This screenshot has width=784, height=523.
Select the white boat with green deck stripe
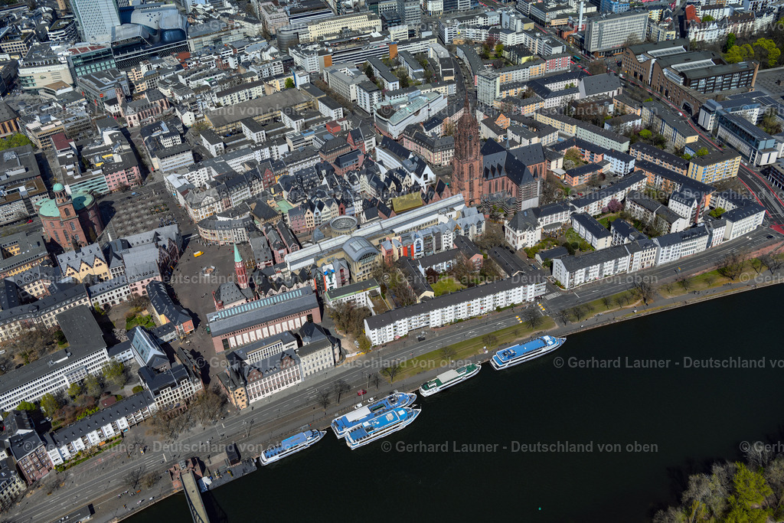pyautogui.click(x=444, y=383)
